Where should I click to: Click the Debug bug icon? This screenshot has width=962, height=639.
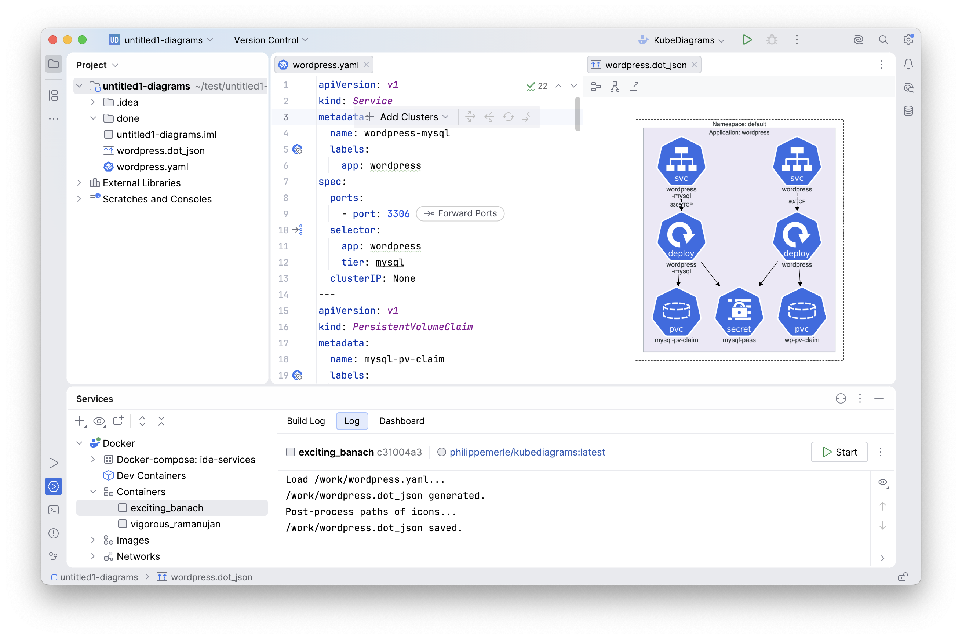(x=772, y=40)
